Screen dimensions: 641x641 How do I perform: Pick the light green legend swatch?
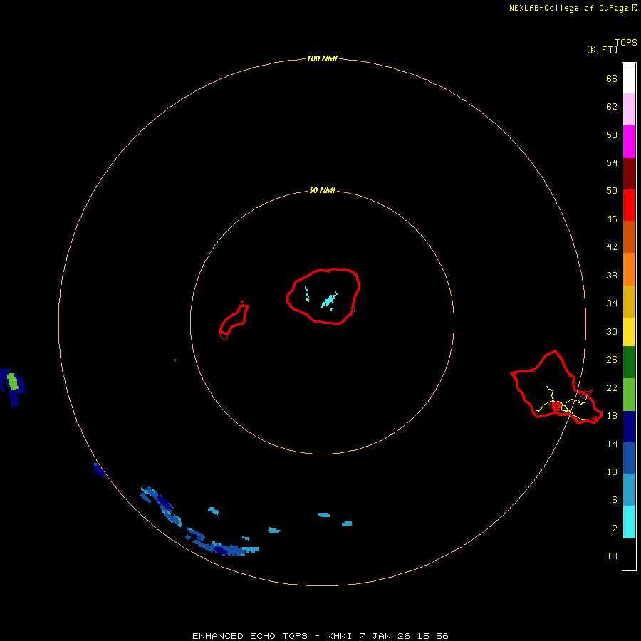pyautogui.click(x=629, y=395)
